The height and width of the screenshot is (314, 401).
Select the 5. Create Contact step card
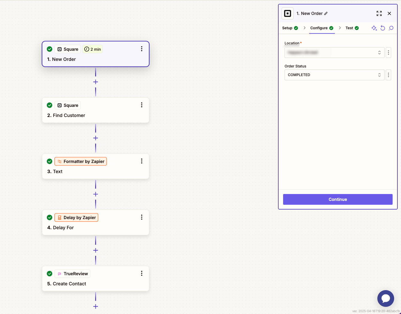(95, 278)
